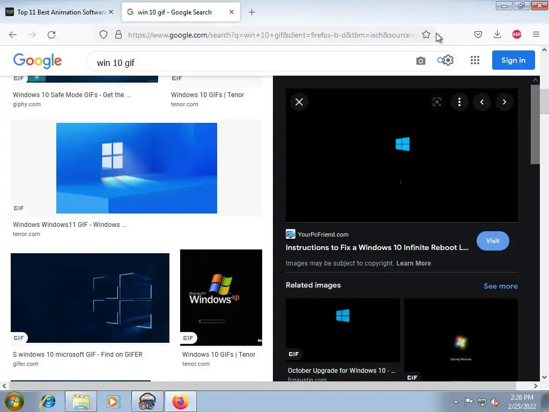Open the Firefox hamburger menu
This screenshot has width=549, height=412.
(x=536, y=34)
